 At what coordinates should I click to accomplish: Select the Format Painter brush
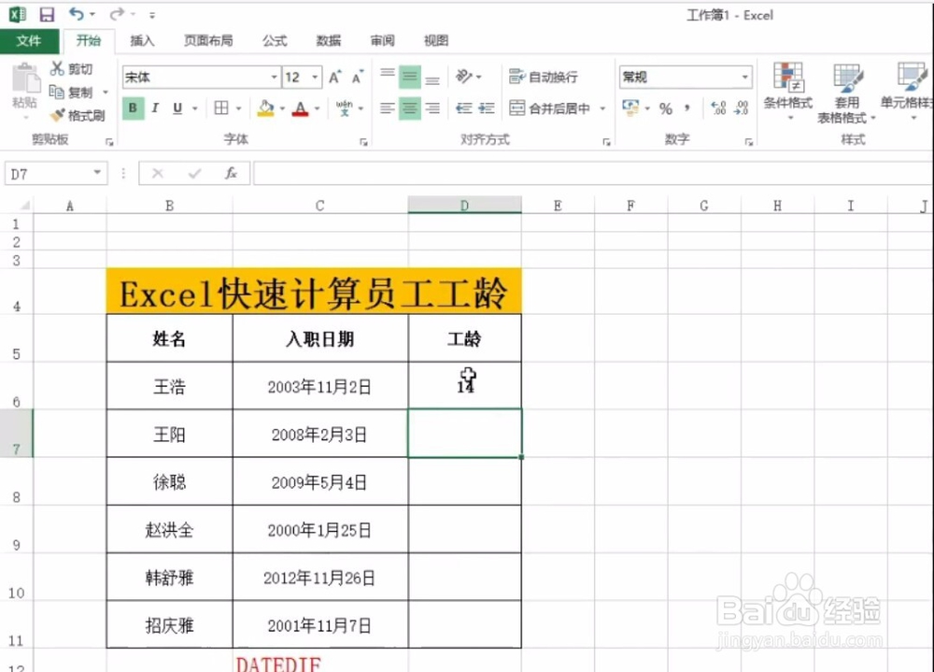click(57, 115)
